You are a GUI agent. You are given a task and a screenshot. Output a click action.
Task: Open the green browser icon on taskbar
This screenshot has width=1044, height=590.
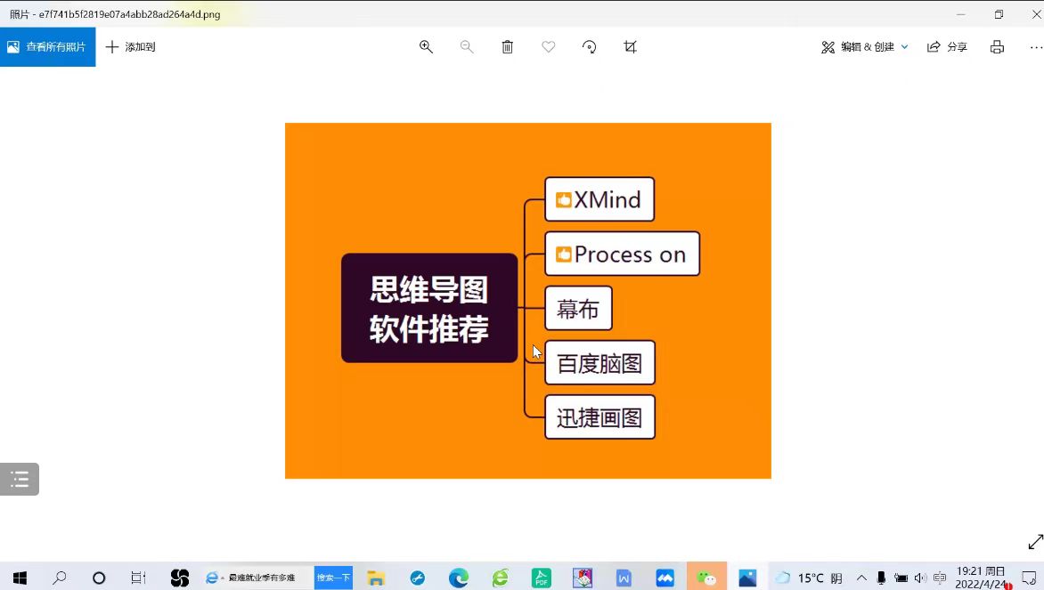coord(500,578)
